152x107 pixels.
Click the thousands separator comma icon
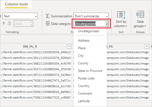point(4,24)
